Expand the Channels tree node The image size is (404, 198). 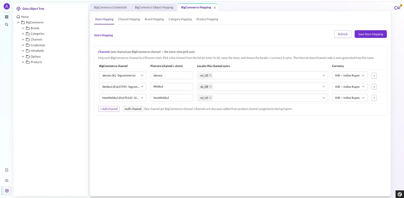pyautogui.click(x=23, y=39)
